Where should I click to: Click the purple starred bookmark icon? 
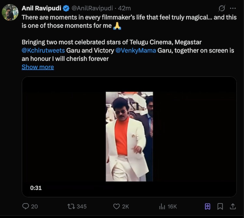pyautogui.click(x=208, y=206)
